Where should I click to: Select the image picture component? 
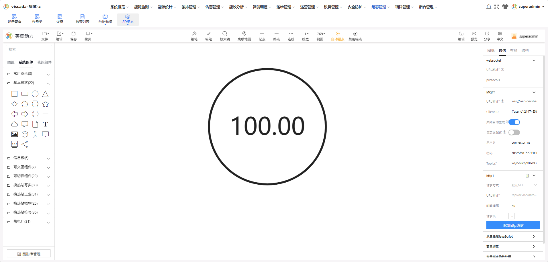coord(14,134)
